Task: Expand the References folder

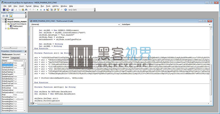Action: point(6,29)
